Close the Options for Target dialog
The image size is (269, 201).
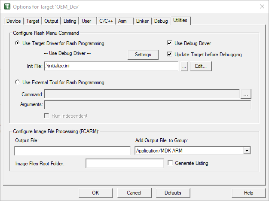coord(262,7)
